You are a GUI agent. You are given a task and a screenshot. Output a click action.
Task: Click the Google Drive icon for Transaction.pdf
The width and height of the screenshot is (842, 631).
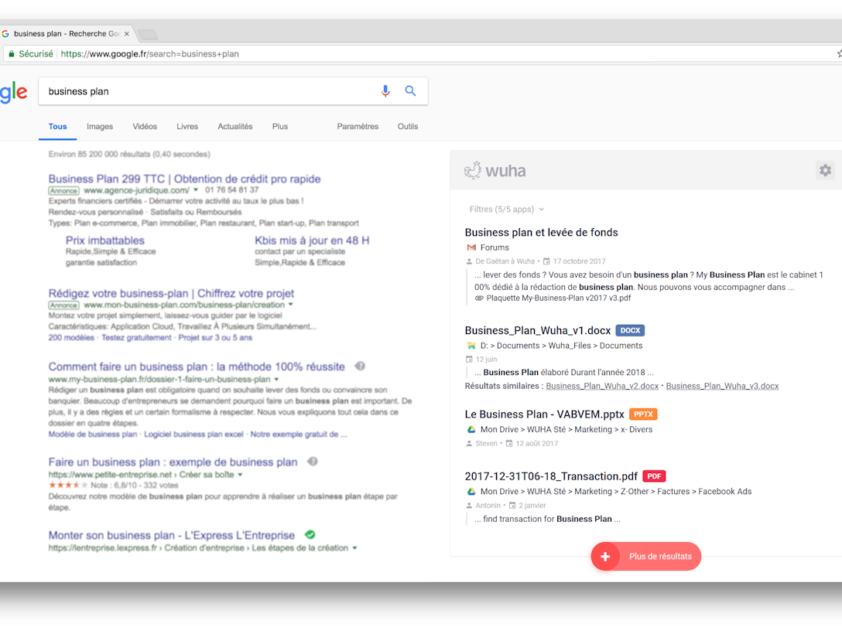(x=471, y=492)
